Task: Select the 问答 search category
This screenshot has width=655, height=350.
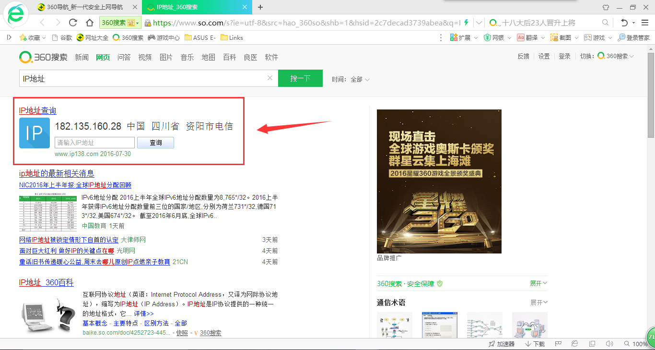Action: click(x=124, y=57)
